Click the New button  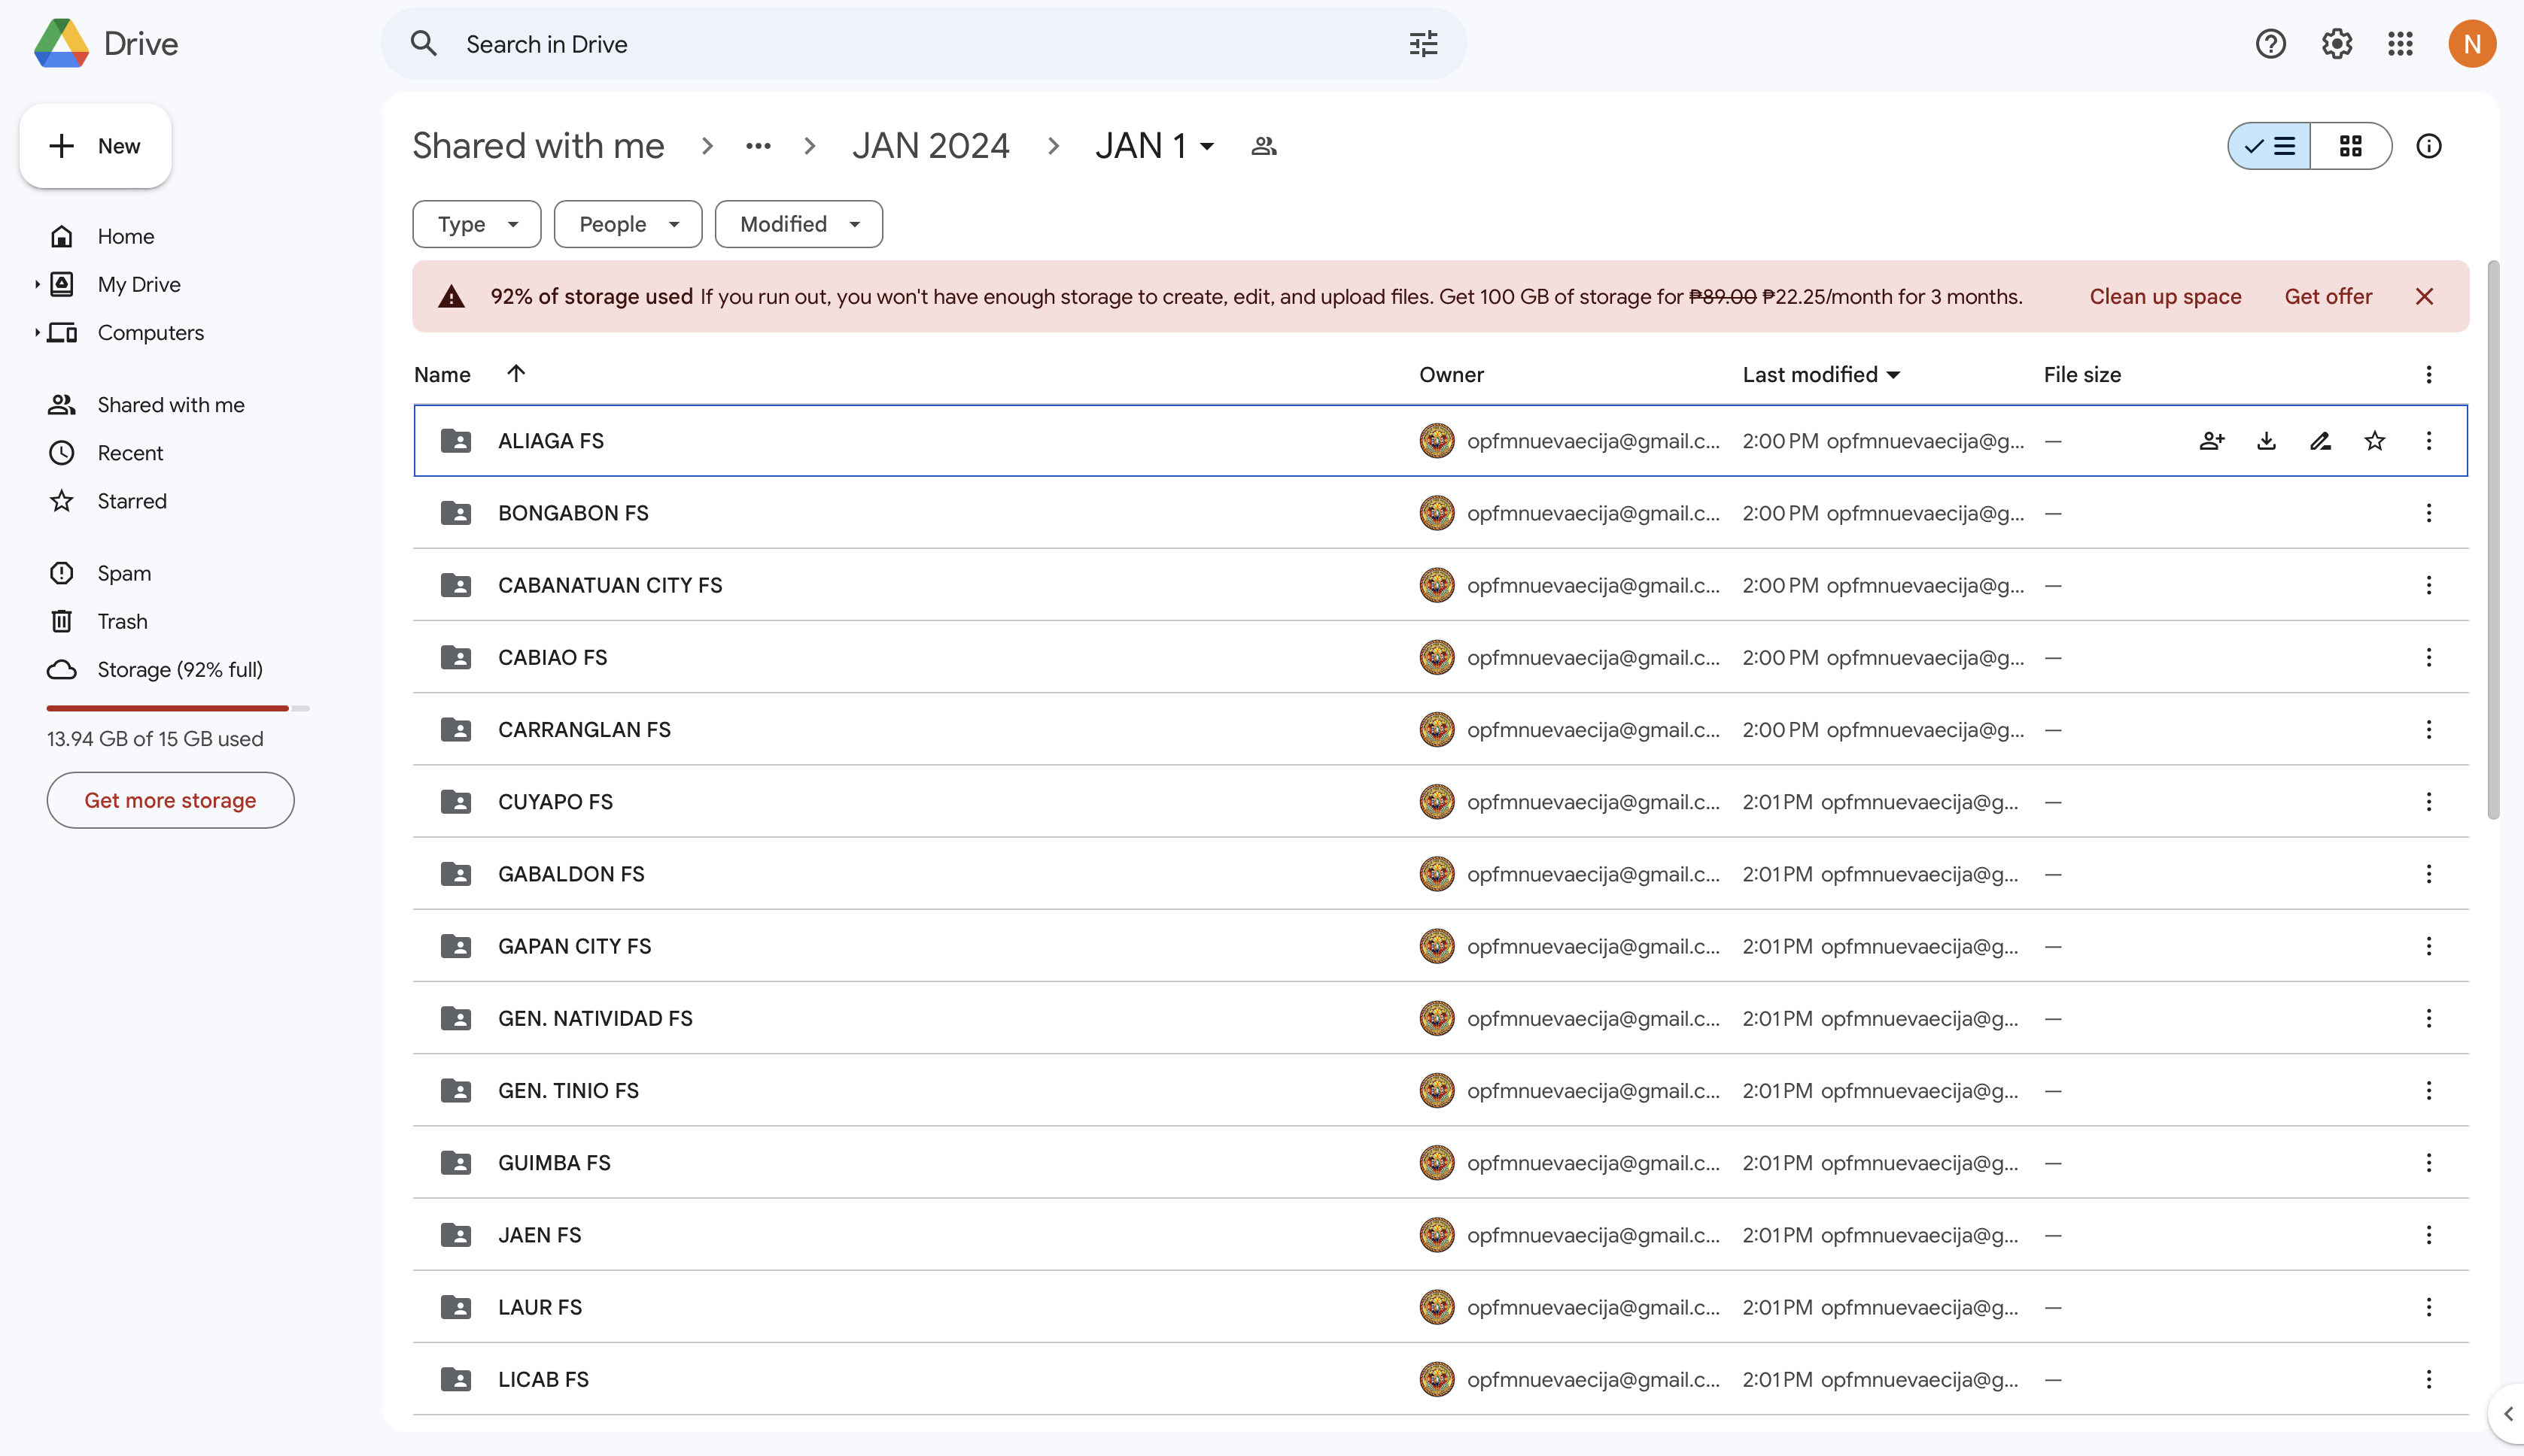95,146
